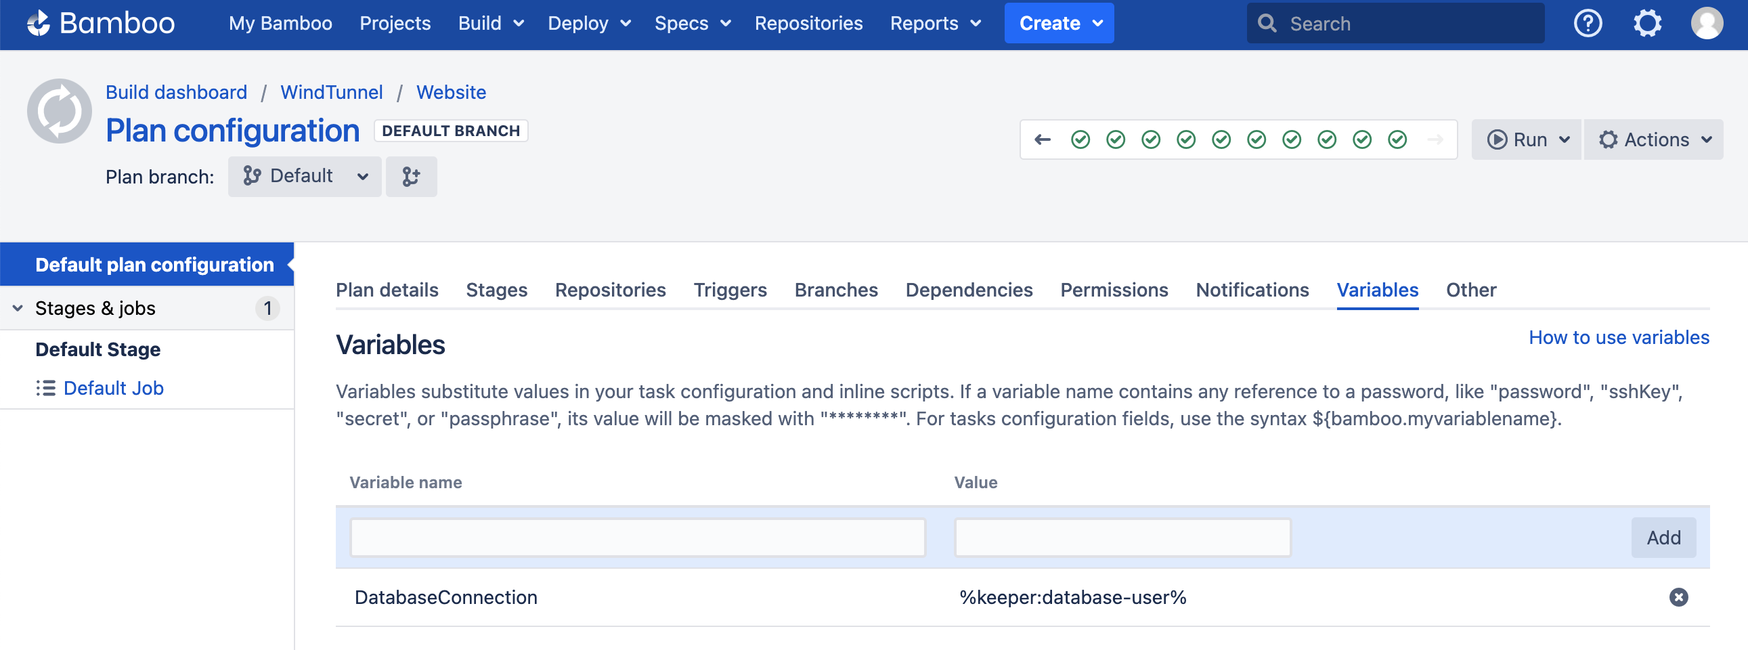Expand the Reports menu
This screenshot has width=1748, height=650.
(x=935, y=23)
